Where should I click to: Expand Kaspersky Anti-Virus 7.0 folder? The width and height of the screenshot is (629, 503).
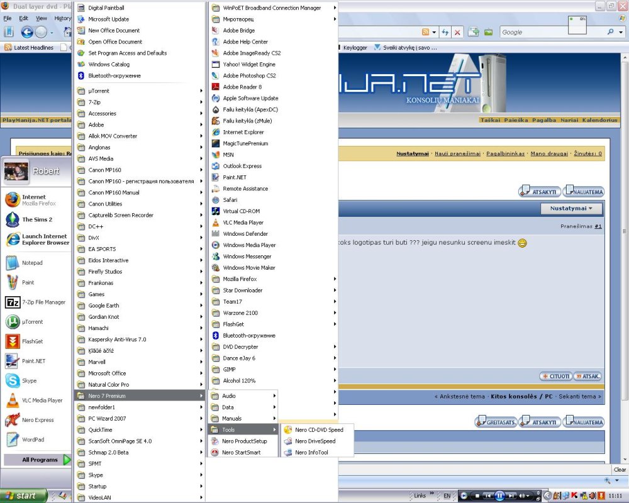click(x=140, y=340)
